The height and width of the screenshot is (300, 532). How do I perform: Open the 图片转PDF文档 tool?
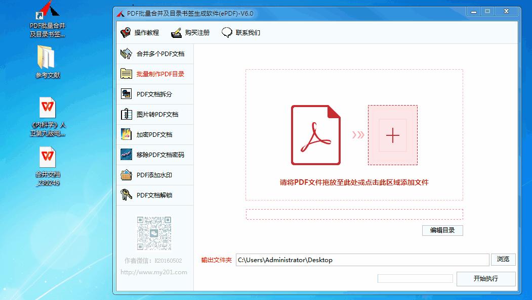pos(154,114)
